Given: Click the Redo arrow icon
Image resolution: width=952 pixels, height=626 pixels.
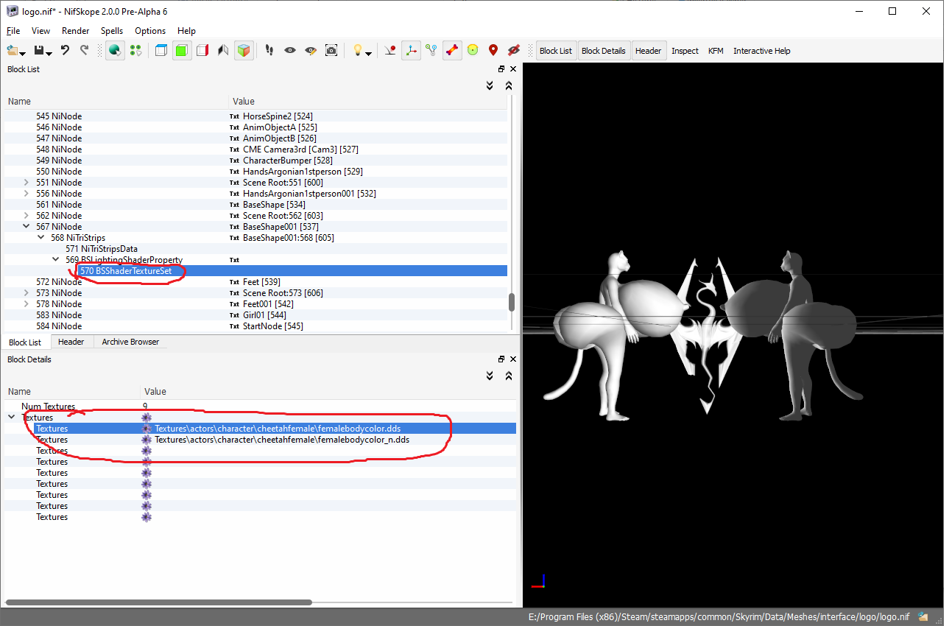Looking at the screenshot, I should point(84,51).
